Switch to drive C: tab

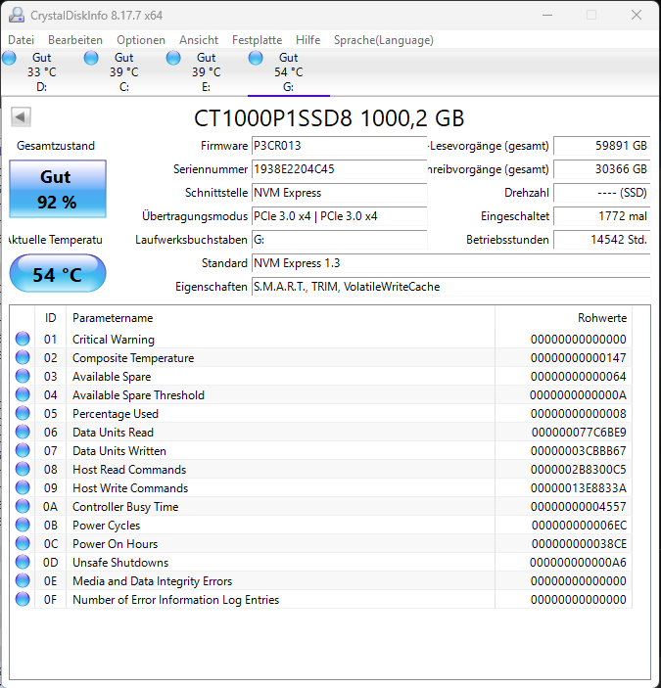tap(123, 72)
